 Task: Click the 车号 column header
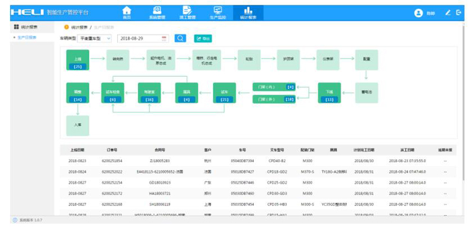(242, 150)
